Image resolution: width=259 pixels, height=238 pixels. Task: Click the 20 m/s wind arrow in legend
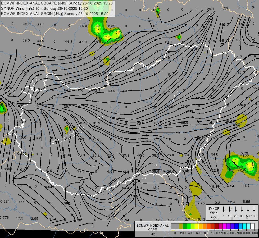(x=235, y=209)
